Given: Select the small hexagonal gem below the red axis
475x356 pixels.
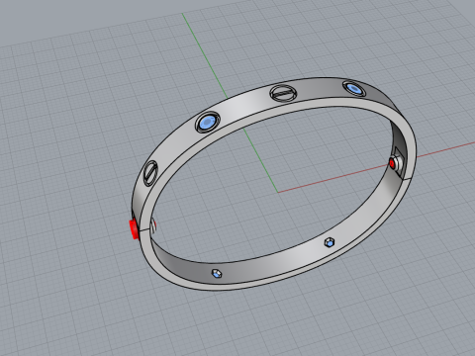Looking at the screenshot, I should click(x=330, y=242).
